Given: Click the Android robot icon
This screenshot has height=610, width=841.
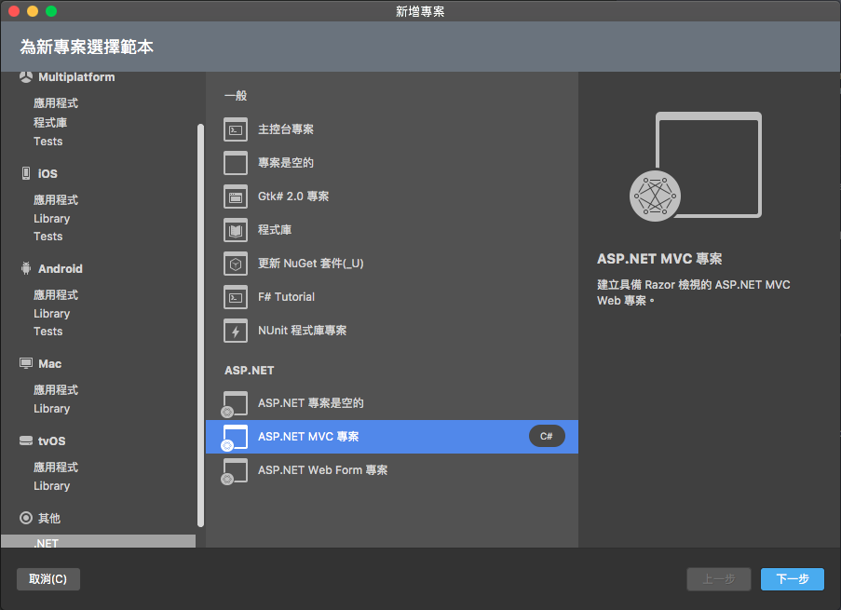Looking at the screenshot, I should pyautogui.click(x=26, y=268).
